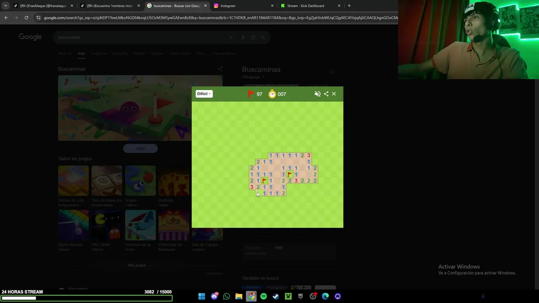The image size is (539, 303).
Task: Open the PAC-MAN game thumbnail
Action: coord(107,225)
